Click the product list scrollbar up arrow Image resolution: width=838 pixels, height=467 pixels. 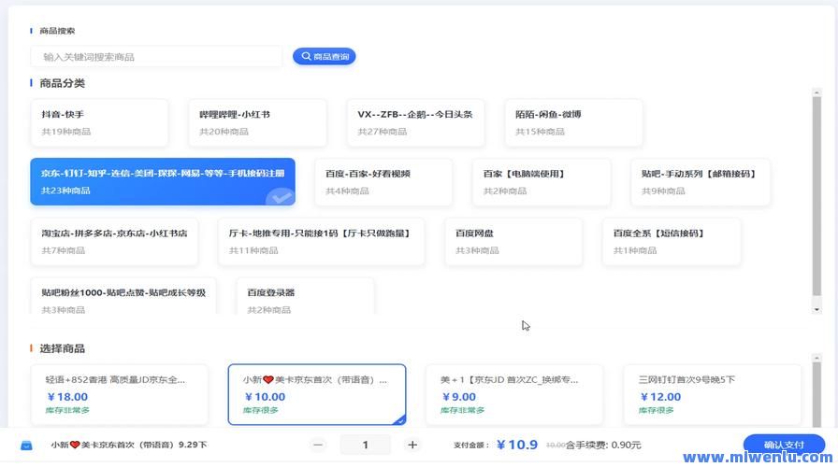pyautogui.click(x=816, y=358)
